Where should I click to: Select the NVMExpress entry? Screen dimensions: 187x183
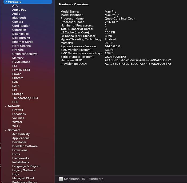(21, 62)
